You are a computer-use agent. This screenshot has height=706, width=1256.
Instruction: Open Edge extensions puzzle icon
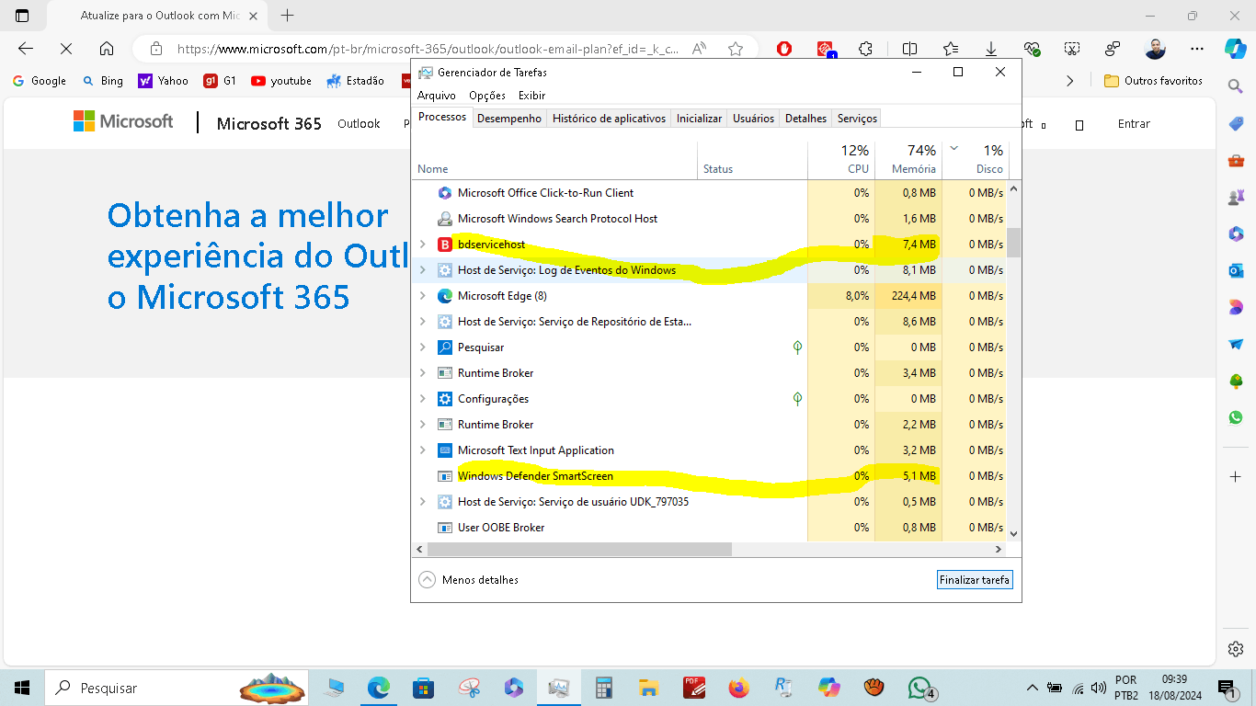tap(865, 49)
